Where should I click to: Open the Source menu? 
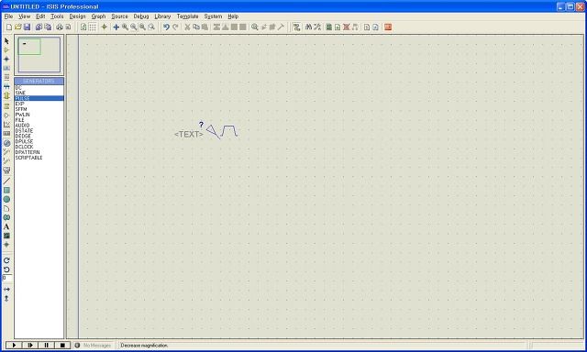[119, 16]
